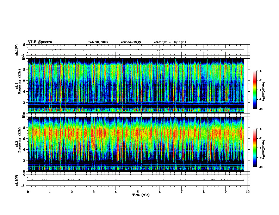Image resolution: width=279 pixels, height=215 pixels.
Task: Click time axis tick label "8"
Action: 204,192
